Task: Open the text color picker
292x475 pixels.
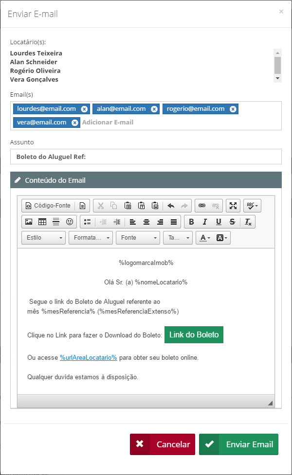Action: point(205,238)
